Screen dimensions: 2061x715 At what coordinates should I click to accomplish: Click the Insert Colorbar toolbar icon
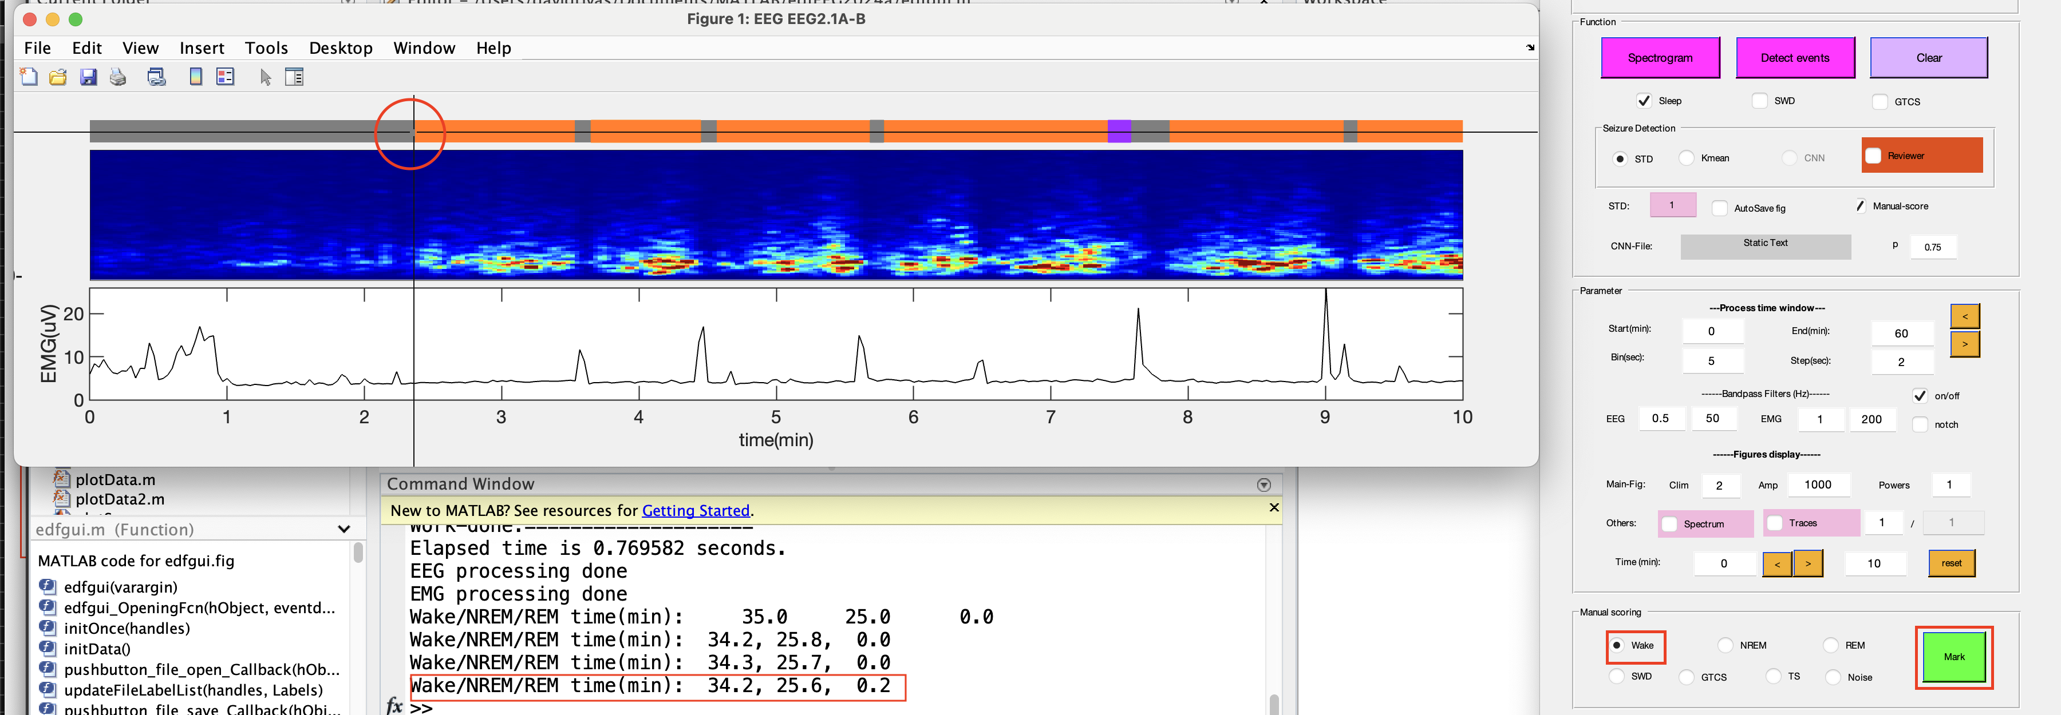196,77
